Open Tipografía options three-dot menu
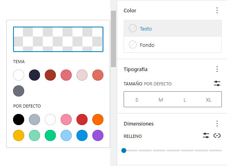Screen dimensions: 227x166 click(x=217, y=69)
